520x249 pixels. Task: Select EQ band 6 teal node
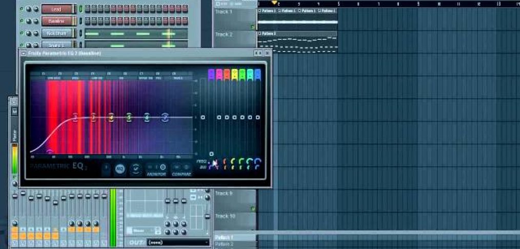(x=147, y=117)
